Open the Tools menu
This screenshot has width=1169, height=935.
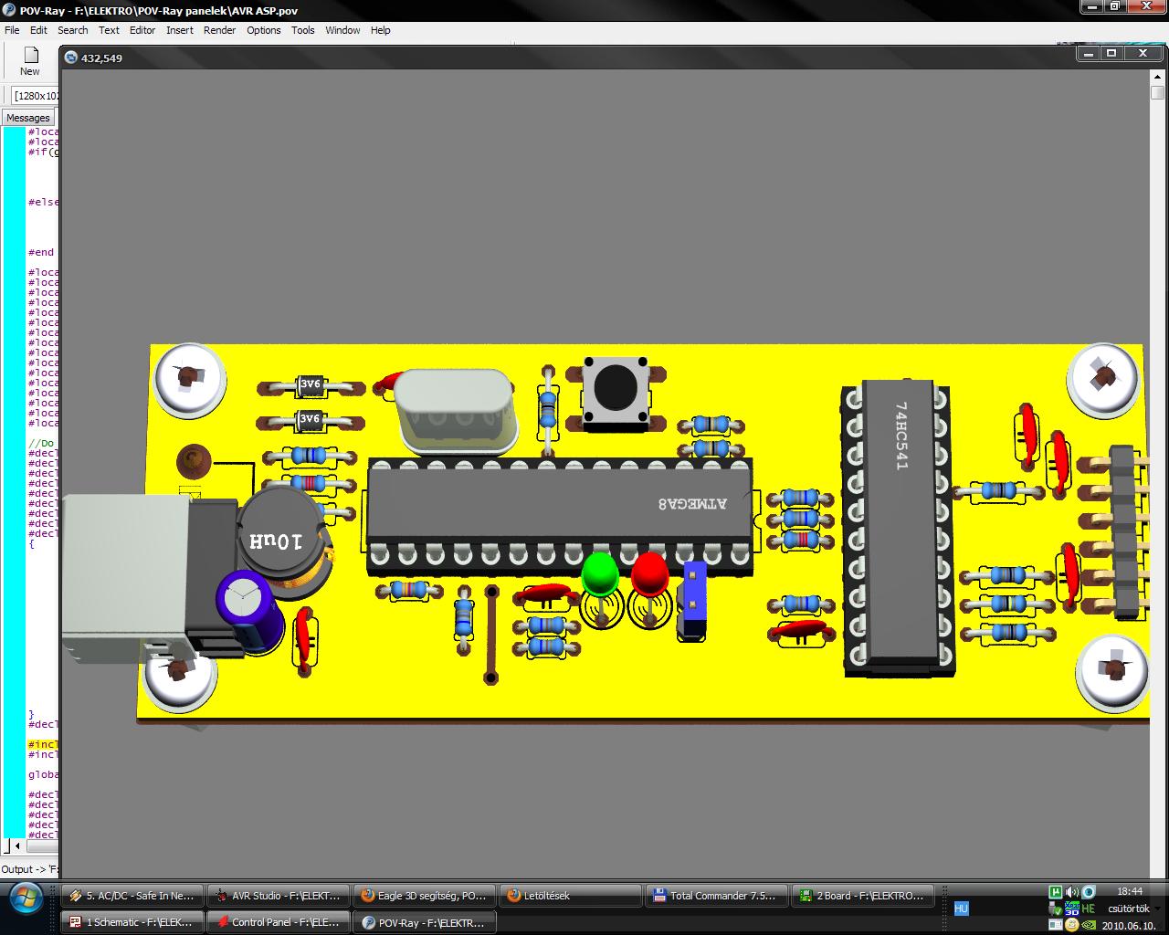tap(303, 30)
